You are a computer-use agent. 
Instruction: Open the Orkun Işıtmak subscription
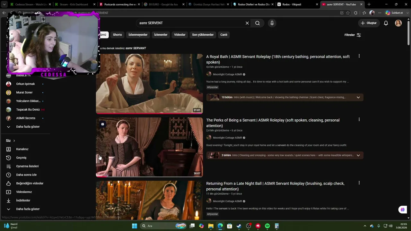[25, 84]
